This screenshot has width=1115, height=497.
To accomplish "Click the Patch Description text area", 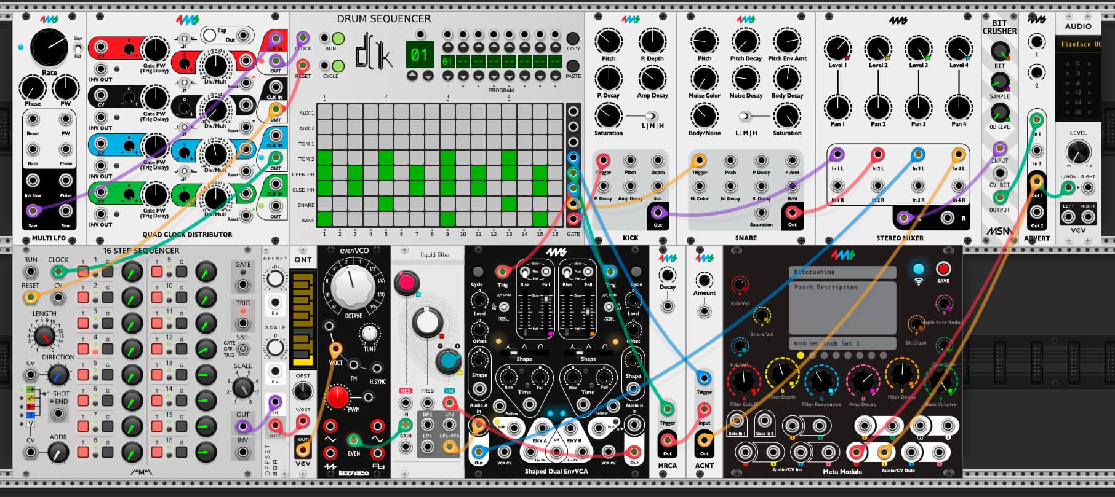I will click(x=842, y=307).
